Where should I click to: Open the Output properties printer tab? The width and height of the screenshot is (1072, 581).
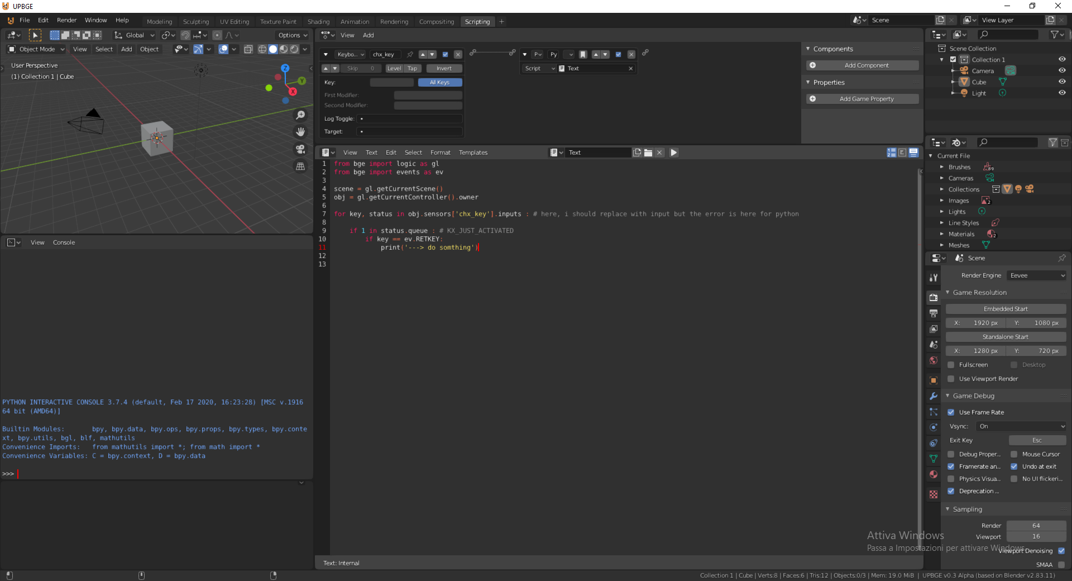(934, 313)
